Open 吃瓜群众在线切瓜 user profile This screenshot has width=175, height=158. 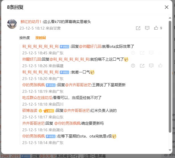[x=37, y=98]
